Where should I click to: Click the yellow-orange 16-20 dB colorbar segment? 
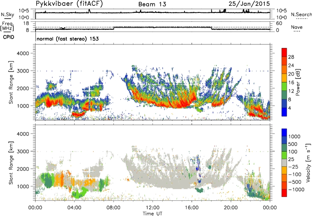tap(284, 78)
